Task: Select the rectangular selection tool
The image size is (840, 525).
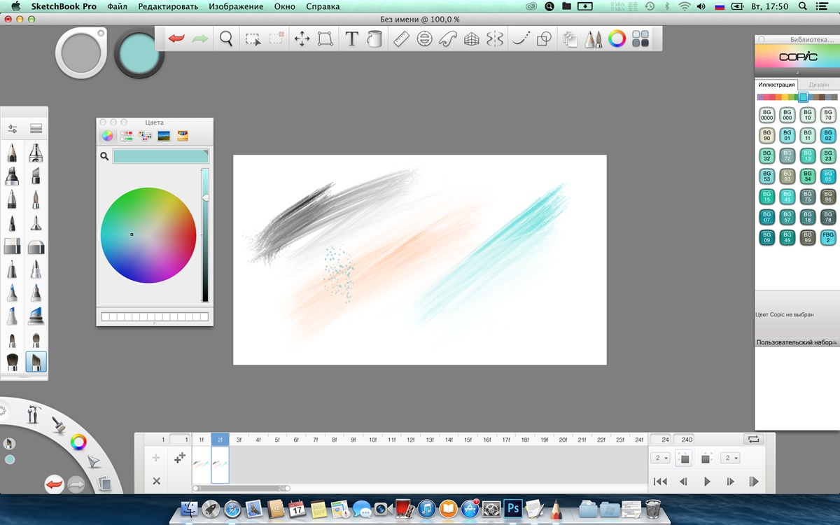Action: [253, 39]
